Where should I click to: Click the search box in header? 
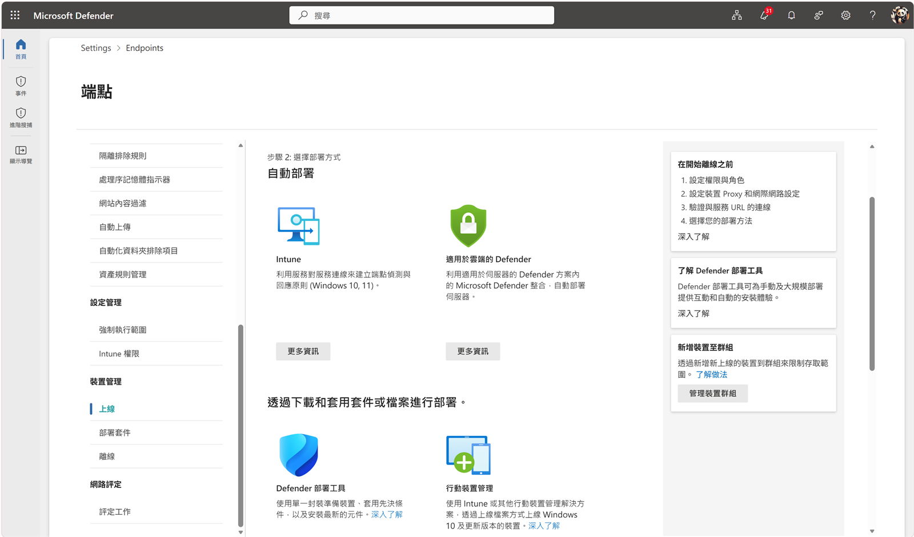[422, 15]
